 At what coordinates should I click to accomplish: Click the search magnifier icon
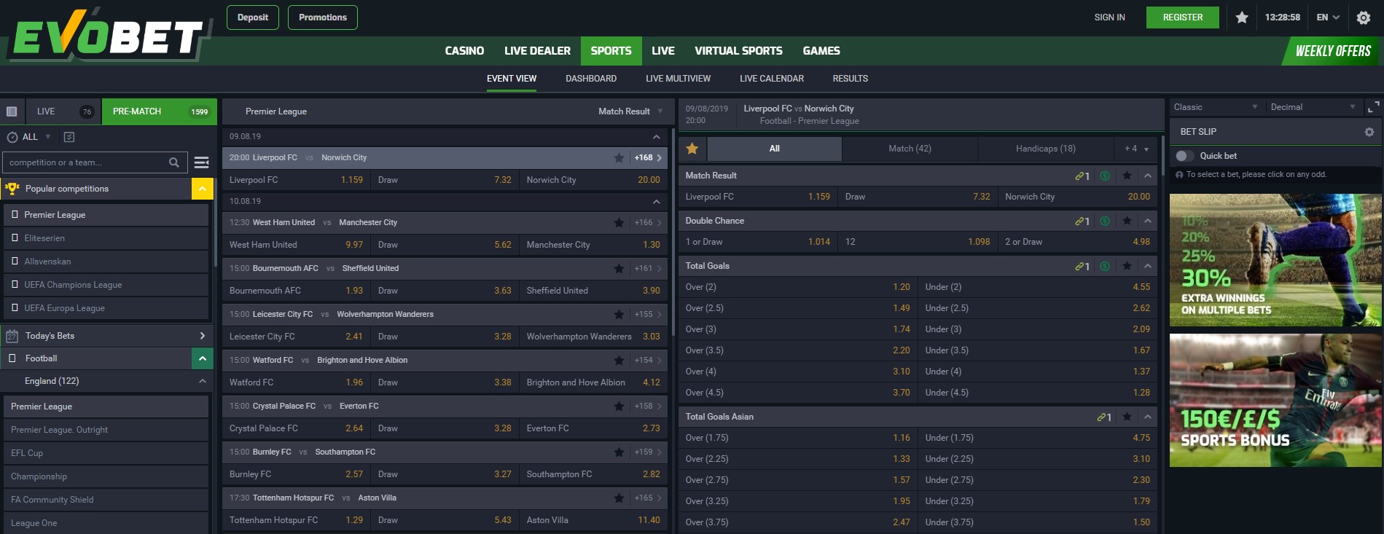pos(174,162)
